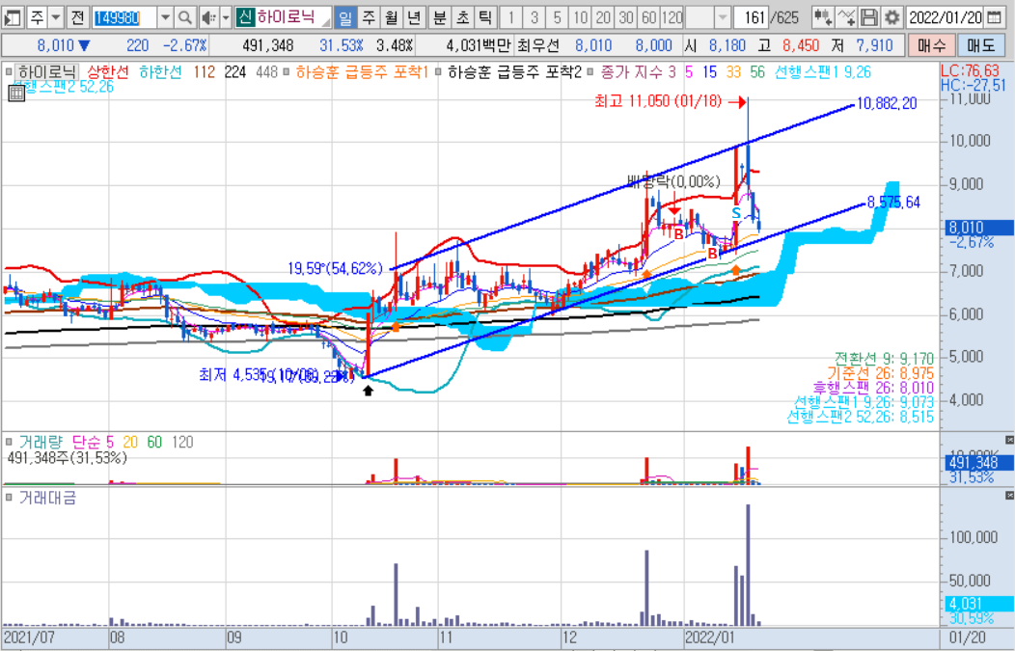This screenshot has width=1015, height=651.
Task: Click the S sell signal marker
Action: [736, 213]
